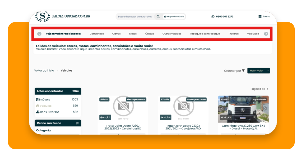Click lot number #134534 tag
Image resolution: width=303 pixels, height=158 pixels.
(x=165, y=100)
